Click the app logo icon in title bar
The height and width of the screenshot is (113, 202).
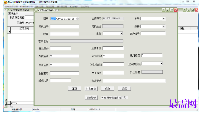5,2
